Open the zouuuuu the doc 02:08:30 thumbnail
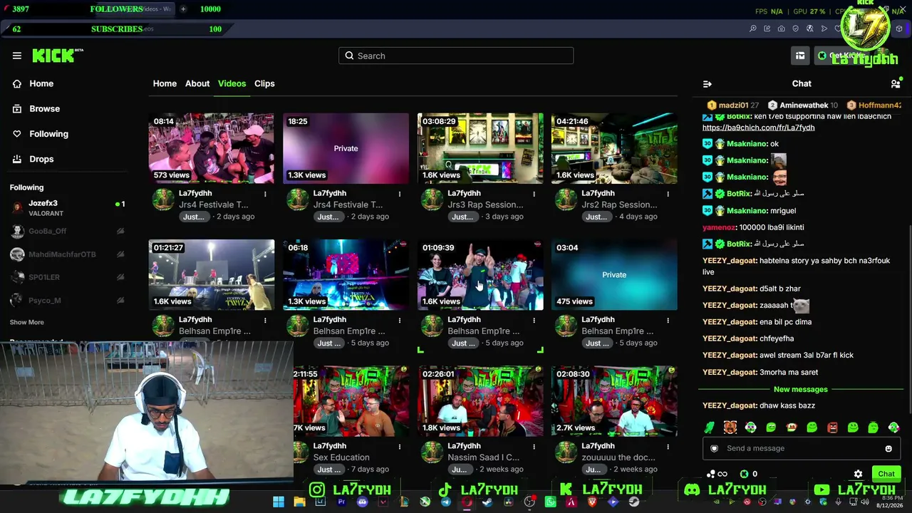The image size is (912, 513). [614, 401]
